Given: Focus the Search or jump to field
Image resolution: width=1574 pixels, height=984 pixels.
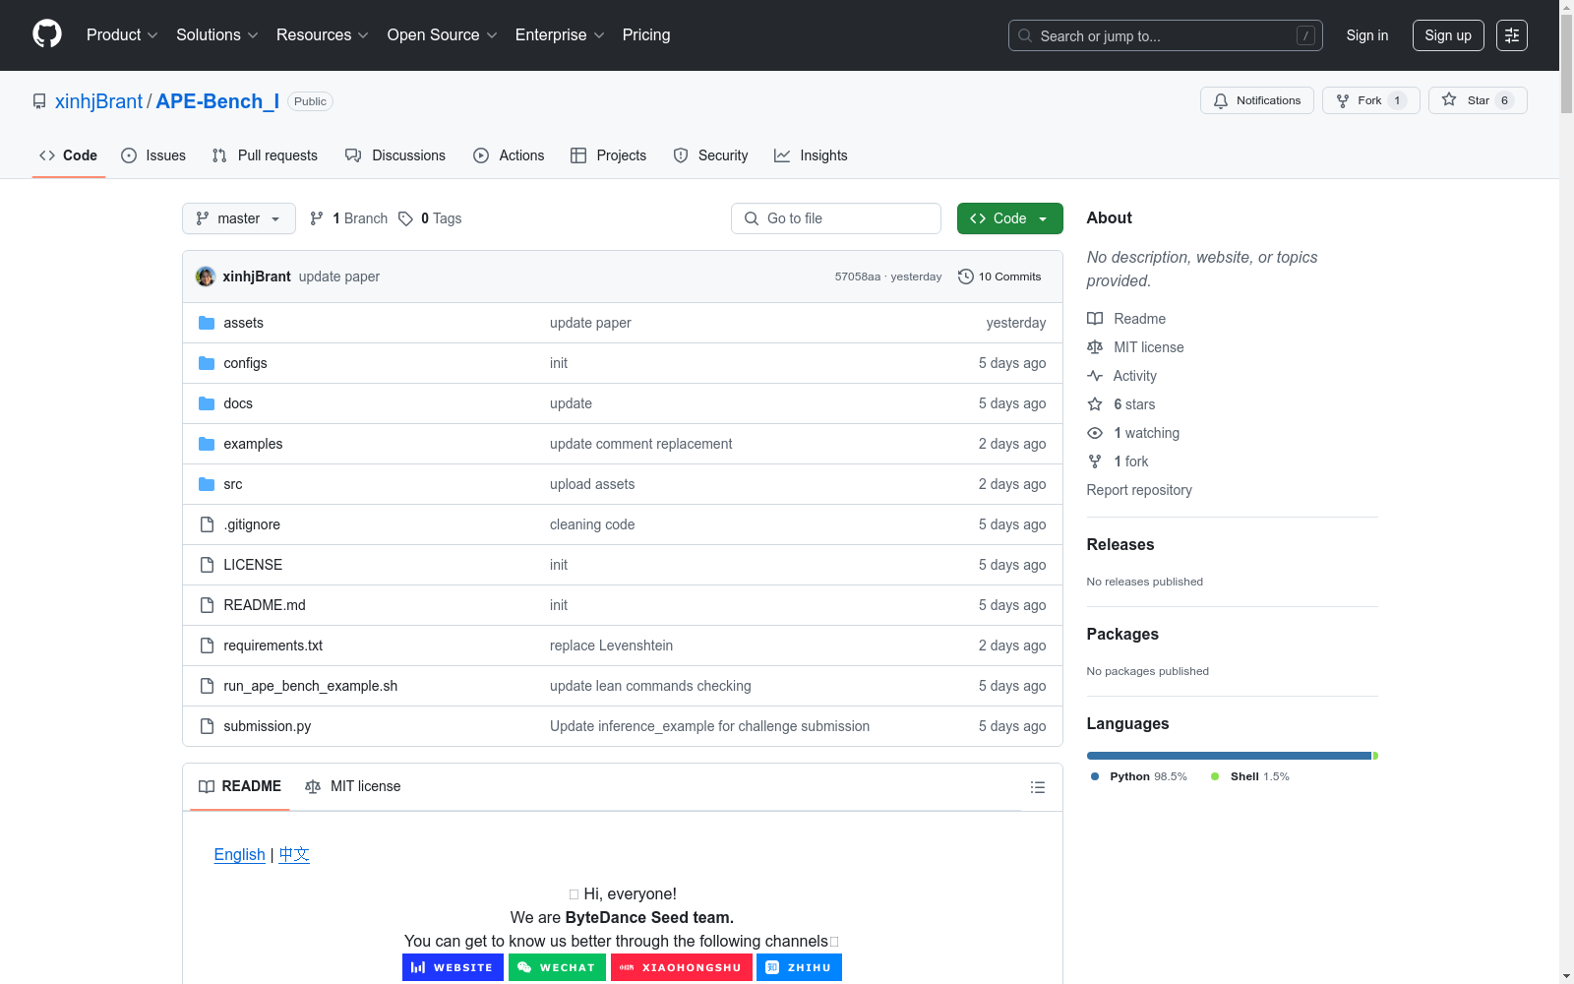Looking at the screenshot, I should coord(1166,35).
